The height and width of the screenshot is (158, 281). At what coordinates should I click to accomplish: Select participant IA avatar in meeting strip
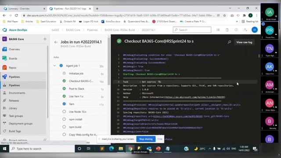(269, 12)
